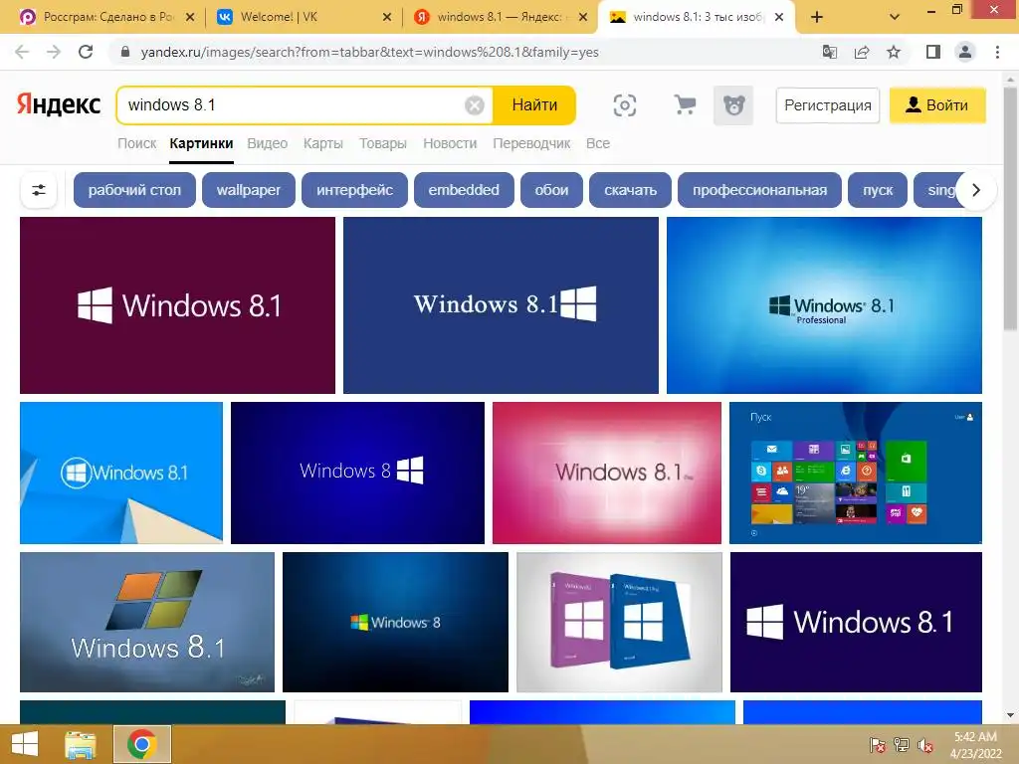
Task: Open the image search filters
Action: [39, 190]
